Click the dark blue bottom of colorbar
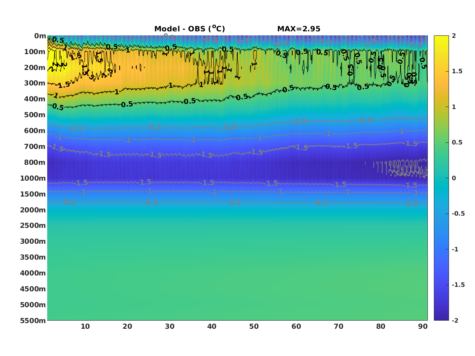Viewport: 475px width, 356px height. (x=441, y=318)
